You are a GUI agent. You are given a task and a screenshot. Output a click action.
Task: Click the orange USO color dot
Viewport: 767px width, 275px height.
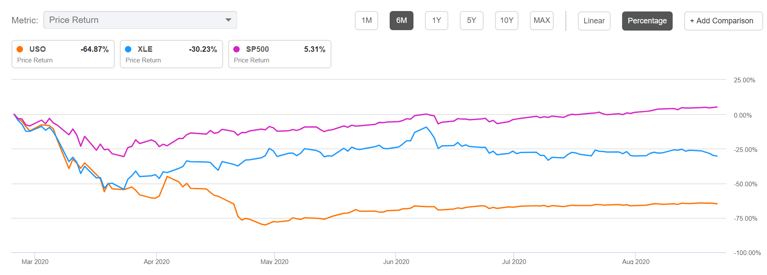[x=19, y=49]
